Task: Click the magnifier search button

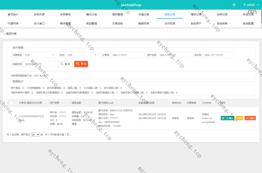Action: point(65,64)
